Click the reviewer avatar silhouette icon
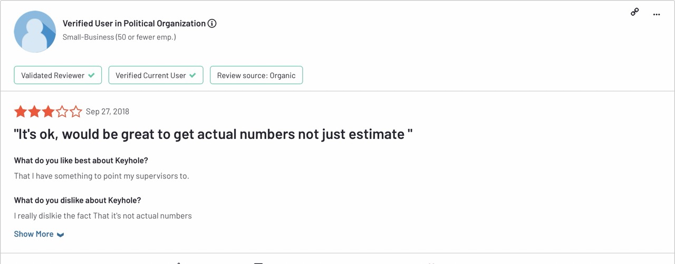The height and width of the screenshot is (264, 675). click(35, 31)
